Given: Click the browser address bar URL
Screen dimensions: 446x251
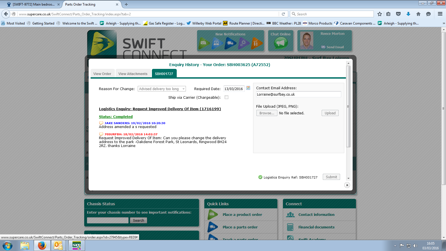Looking at the screenshot, I should [148, 14].
